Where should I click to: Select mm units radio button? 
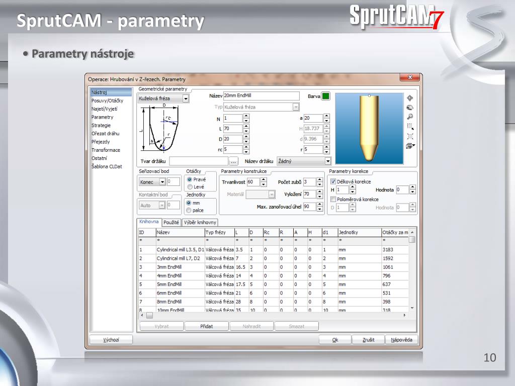pyautogui.click(x=189, y=203)
